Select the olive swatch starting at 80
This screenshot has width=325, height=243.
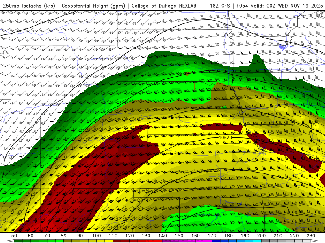click(x=68, y=241)
